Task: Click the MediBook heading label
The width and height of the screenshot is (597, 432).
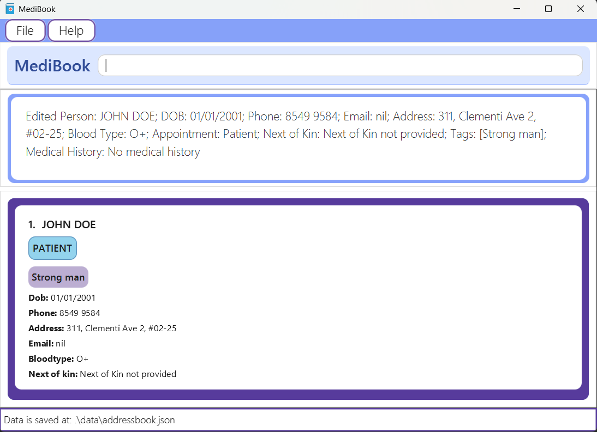Action: 52,66
